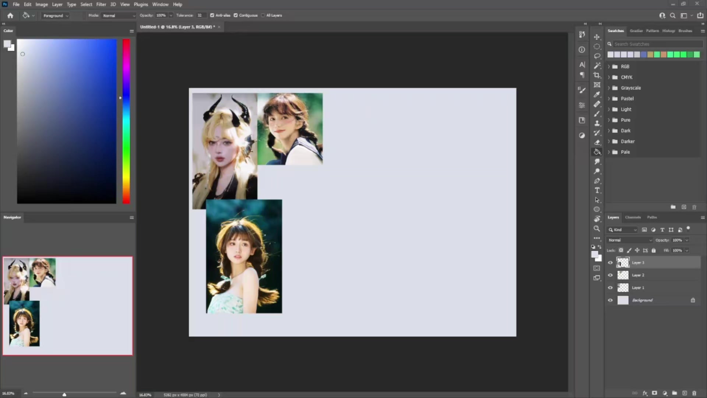Viewport: 707px width, 398px height.
Task: Select the Lasso tool
Action: [x=597, y=56]
